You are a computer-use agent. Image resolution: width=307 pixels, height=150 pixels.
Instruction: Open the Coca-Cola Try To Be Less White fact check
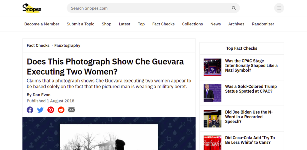250,140
